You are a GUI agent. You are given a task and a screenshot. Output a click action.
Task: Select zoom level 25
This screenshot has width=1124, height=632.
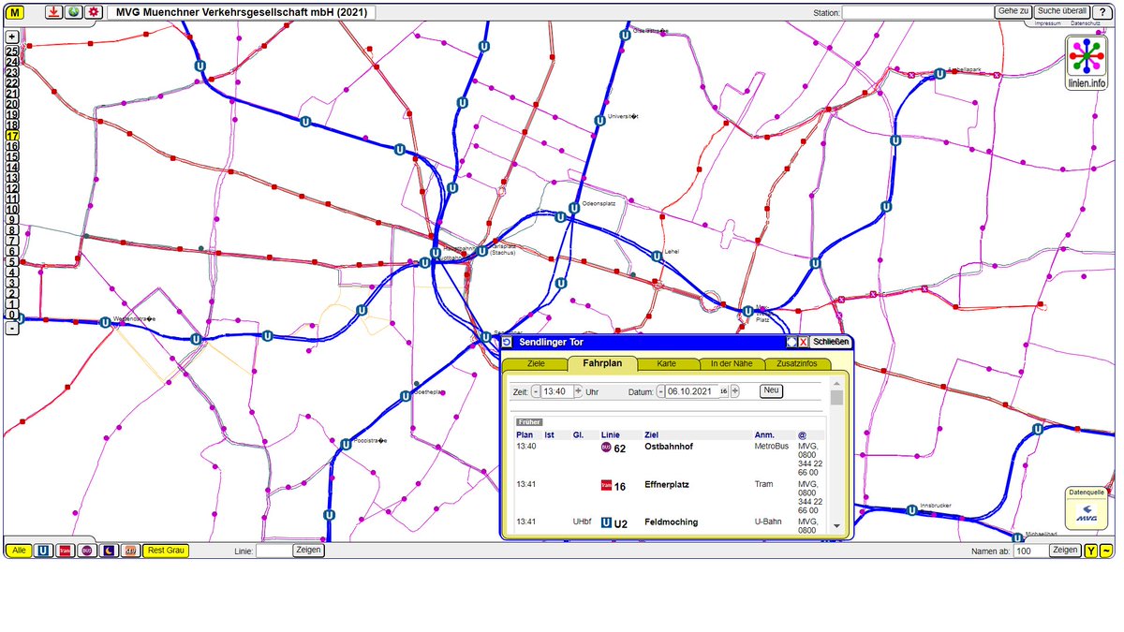[12, 51]
